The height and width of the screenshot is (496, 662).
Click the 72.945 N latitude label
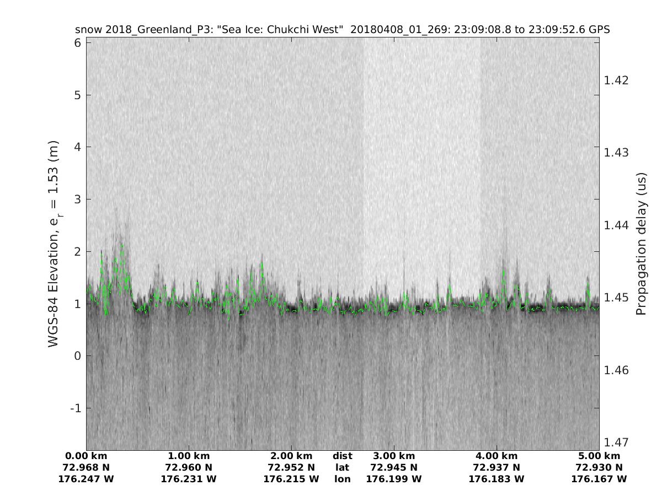[x=393, y=468]
